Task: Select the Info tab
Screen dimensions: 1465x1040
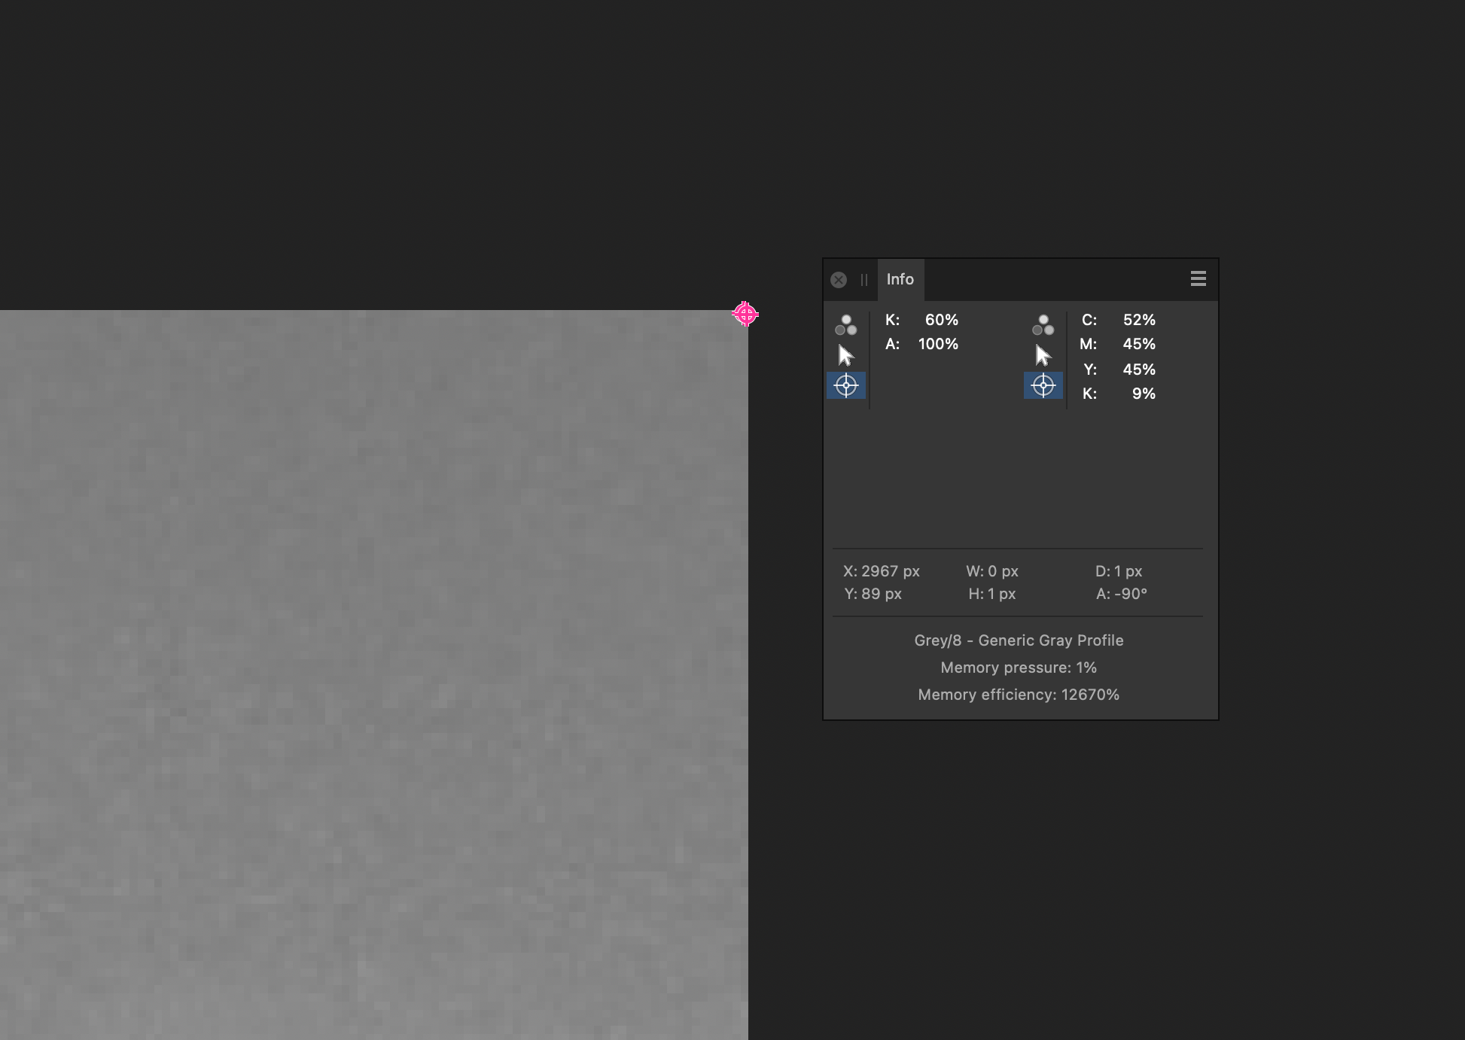Action: point(900,279)
